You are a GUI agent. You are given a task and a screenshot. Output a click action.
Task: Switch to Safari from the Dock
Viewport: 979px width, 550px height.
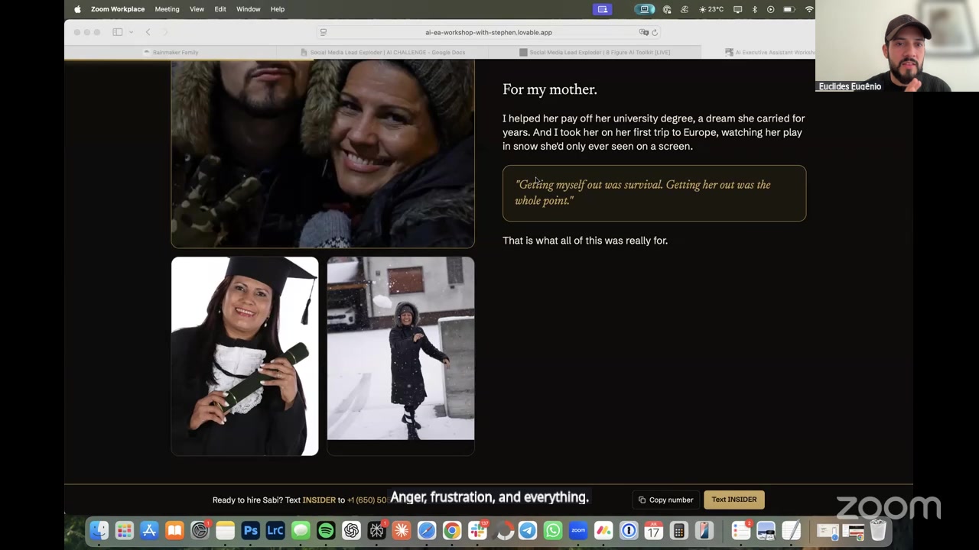[x=427, y=530]
